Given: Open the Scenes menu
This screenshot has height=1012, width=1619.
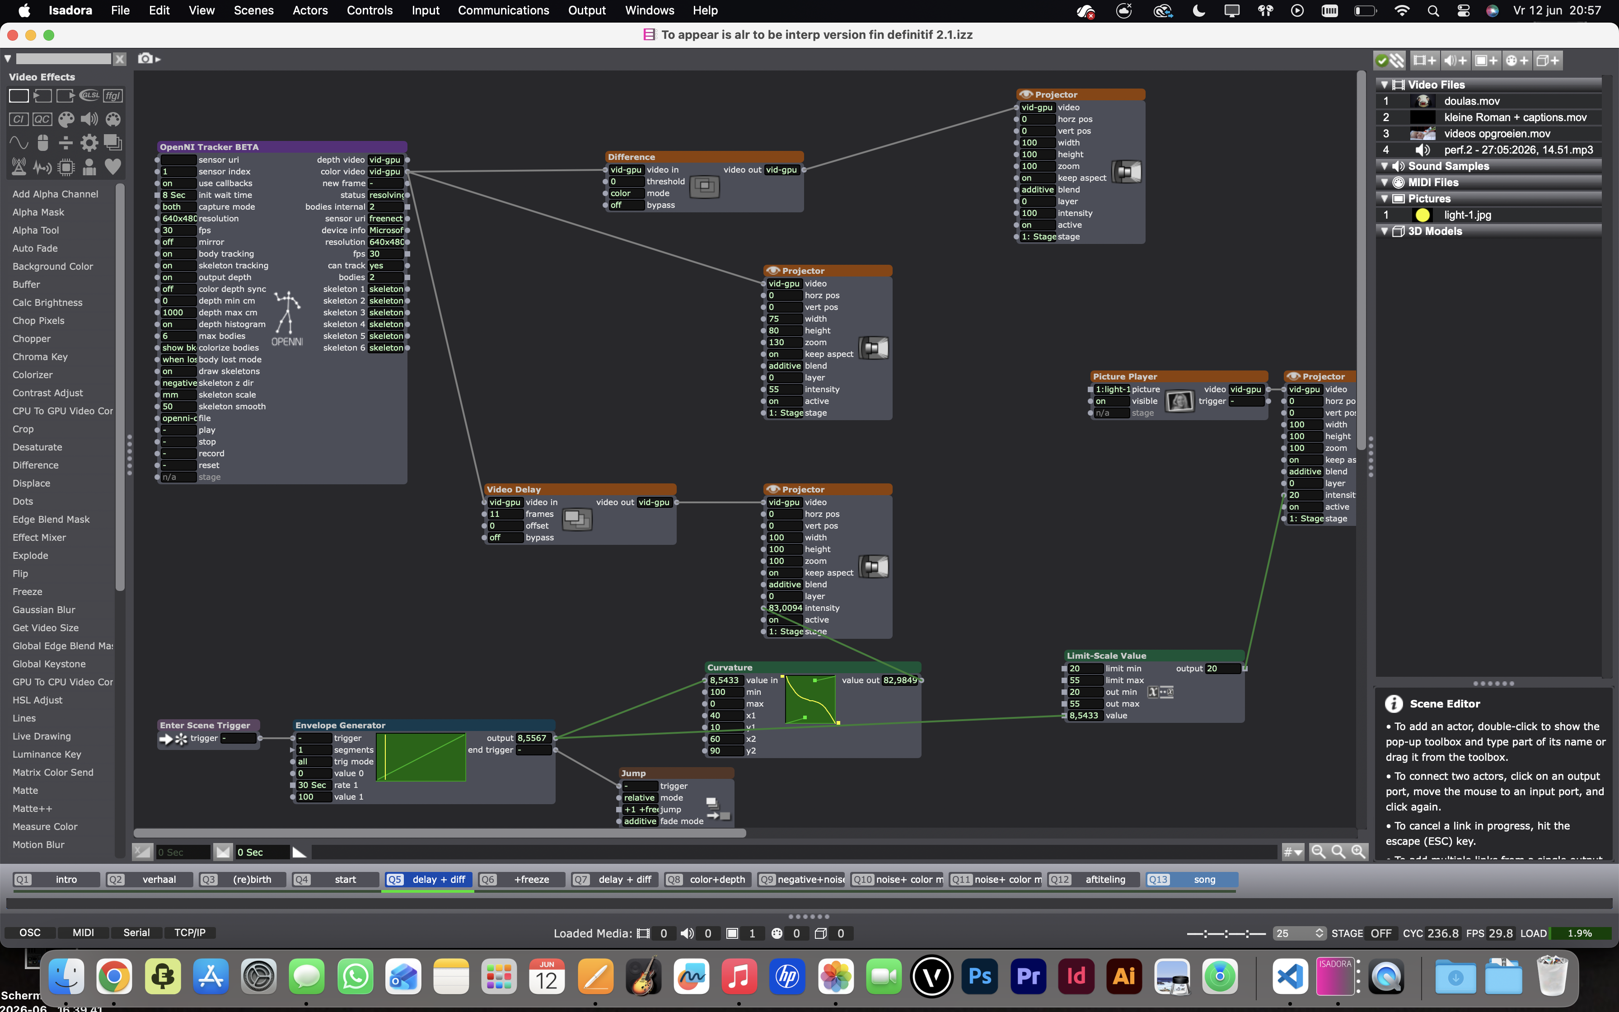Looking at the screenshot, I should 253,11.
